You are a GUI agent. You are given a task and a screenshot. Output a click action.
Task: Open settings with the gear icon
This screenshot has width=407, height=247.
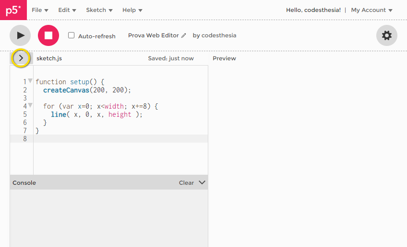click(x=386, y=35)
